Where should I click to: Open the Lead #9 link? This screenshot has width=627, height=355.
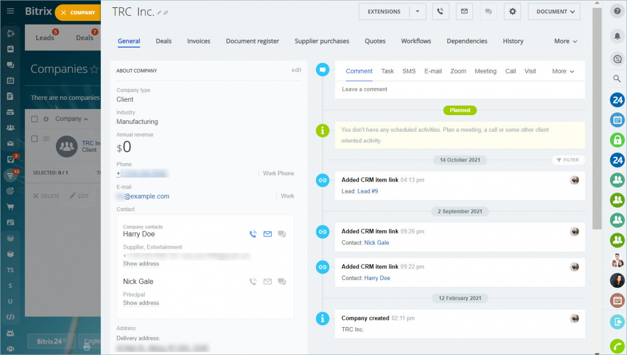coord(367,191)
